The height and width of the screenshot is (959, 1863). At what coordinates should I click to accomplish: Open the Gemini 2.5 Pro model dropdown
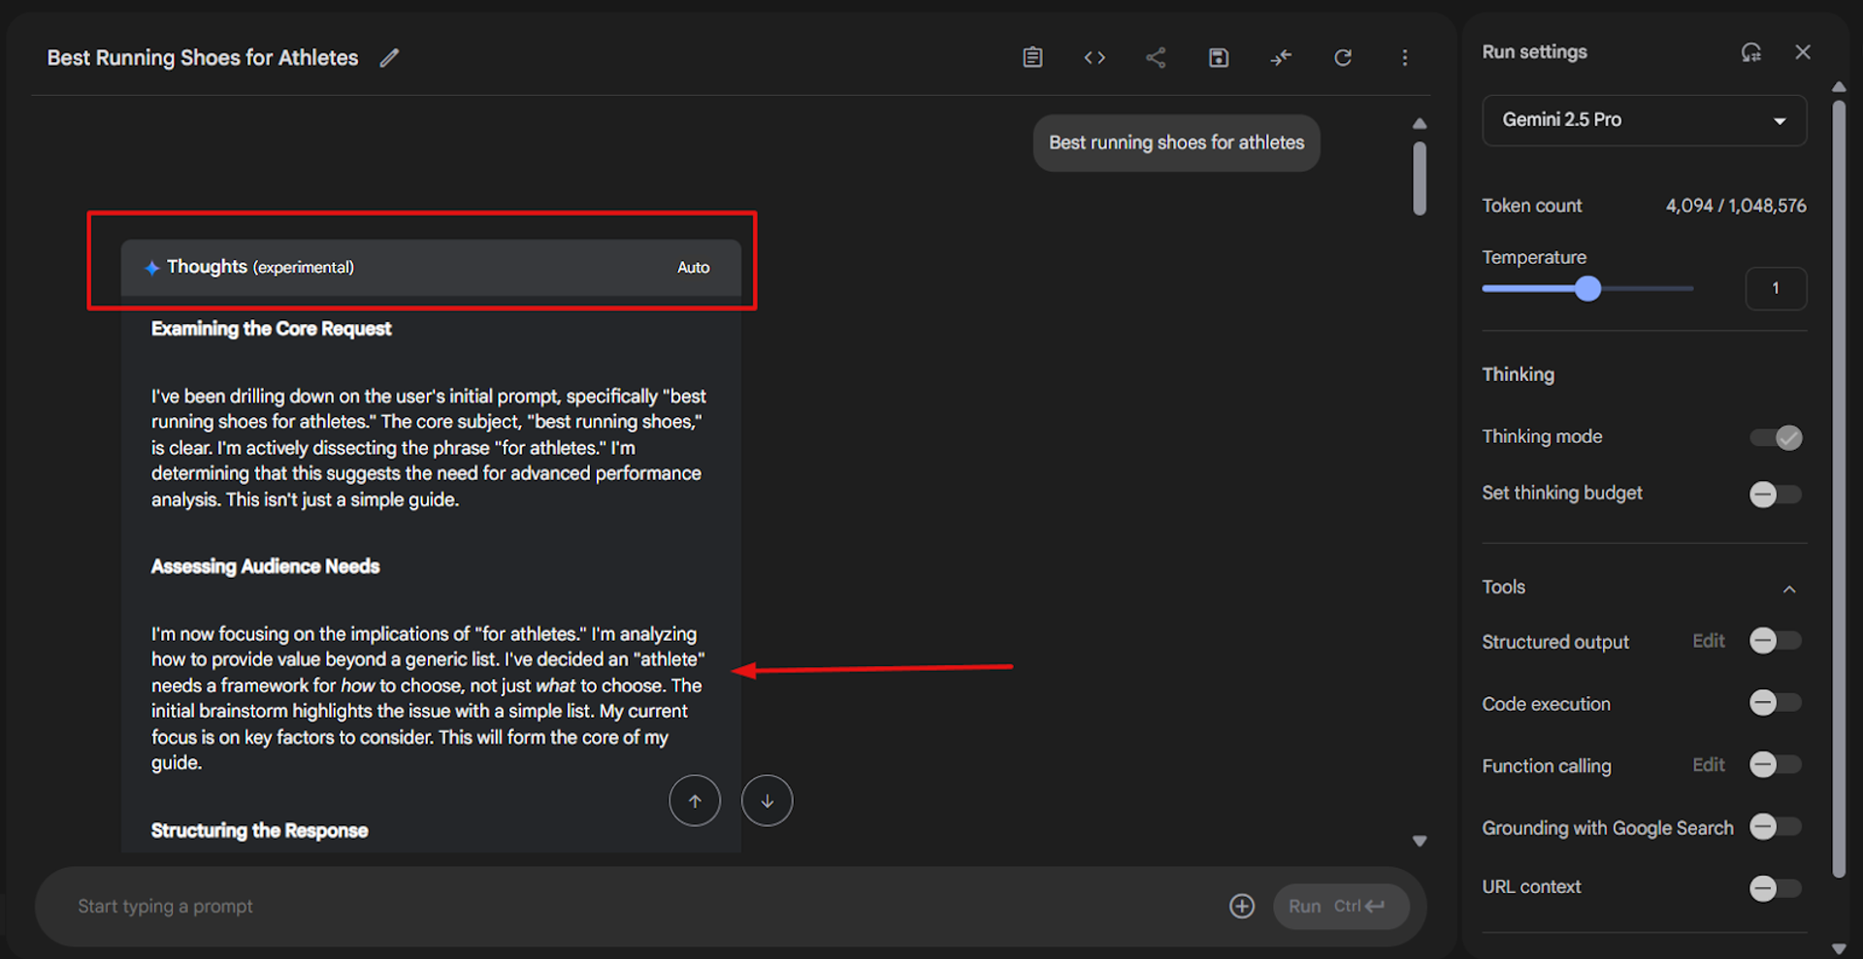1644,120
